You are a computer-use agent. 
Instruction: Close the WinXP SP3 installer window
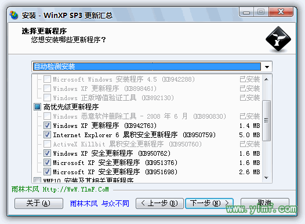(281, 12)
